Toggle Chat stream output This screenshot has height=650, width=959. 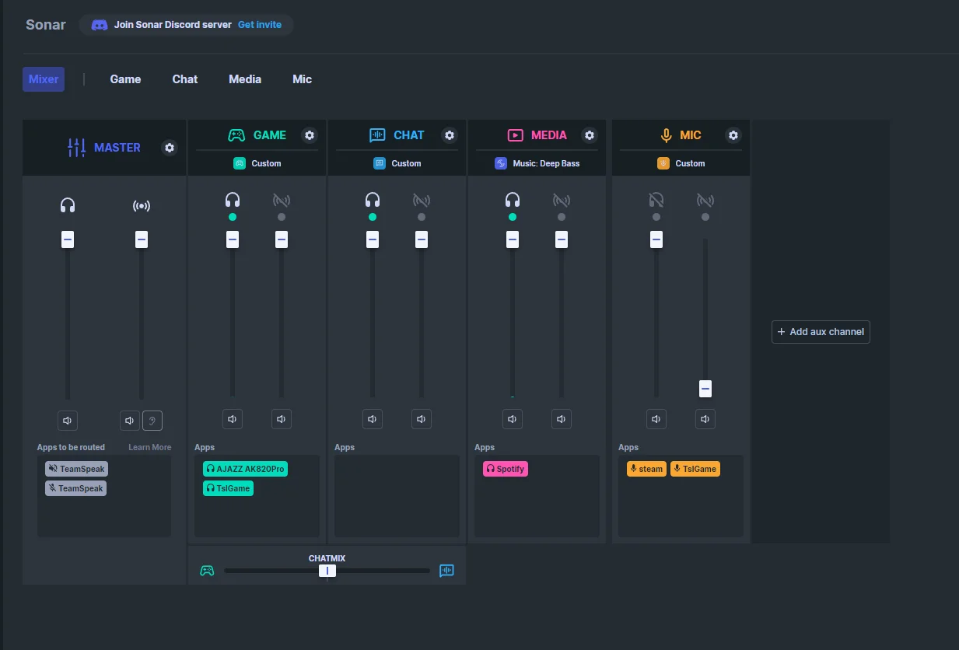(x=422, y=201)
